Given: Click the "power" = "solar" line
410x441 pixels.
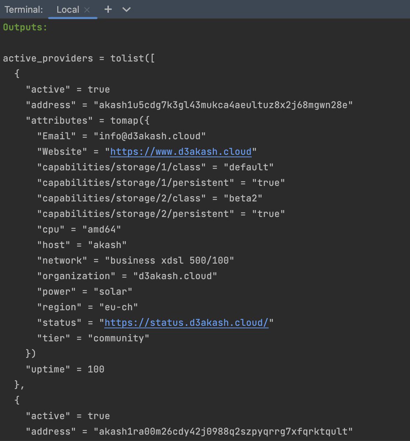Looking at the screenshot, I should coord(85,292).
